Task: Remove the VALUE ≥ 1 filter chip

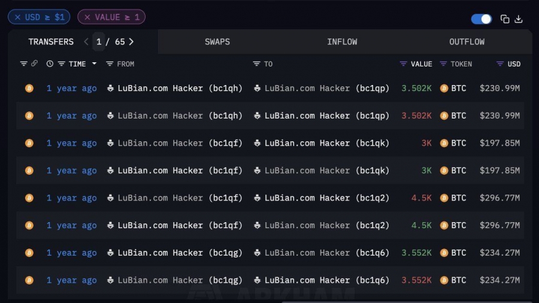Action: 87,17
